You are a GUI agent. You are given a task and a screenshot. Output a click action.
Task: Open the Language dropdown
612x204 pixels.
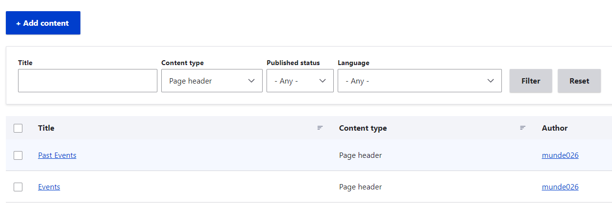(419, 81)
